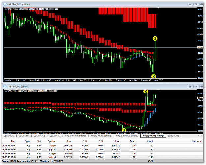Click the lower yellow 3 marker on M15 chart
Screen dimensions: 206x165
(154, 76)
